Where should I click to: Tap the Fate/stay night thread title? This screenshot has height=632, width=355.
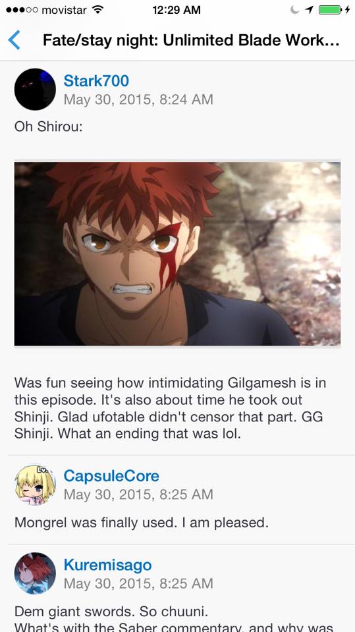coord(191,40)
